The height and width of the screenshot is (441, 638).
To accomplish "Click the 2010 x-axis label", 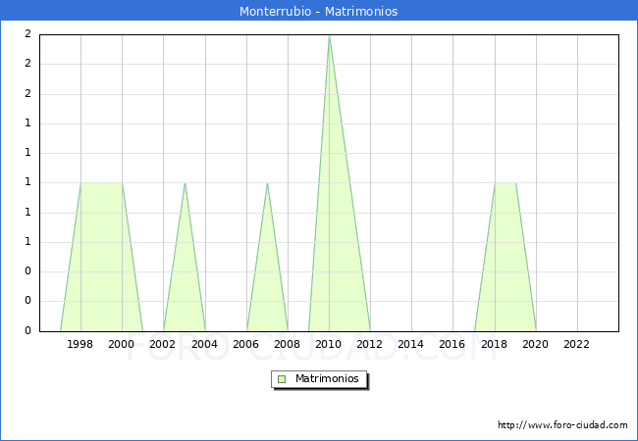I will (x=329, y=344).
